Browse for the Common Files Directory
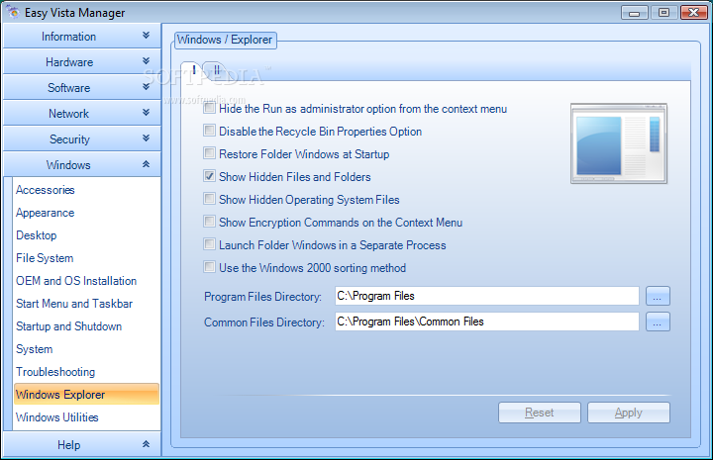 (x=658, y=322)
